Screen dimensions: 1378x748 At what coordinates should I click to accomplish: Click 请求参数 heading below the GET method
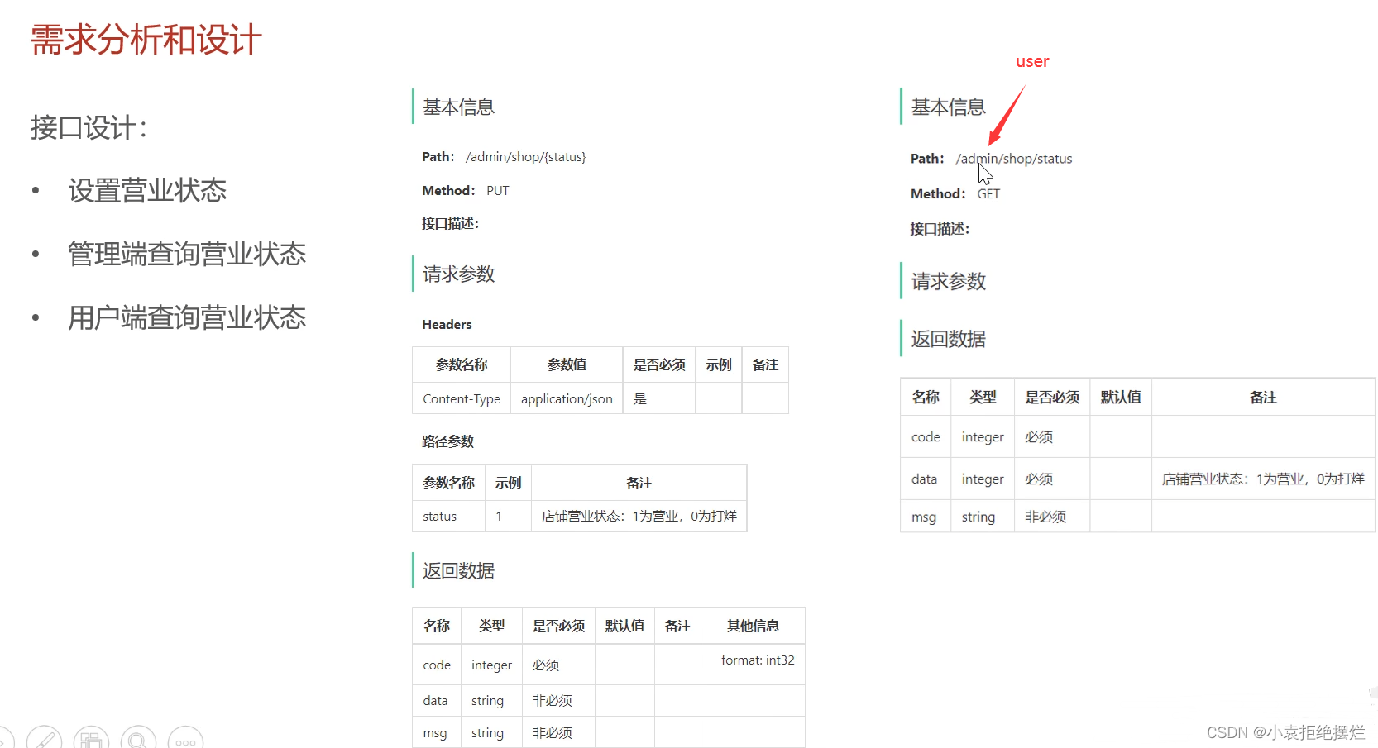pyautogui.click(x=948, y=281)
